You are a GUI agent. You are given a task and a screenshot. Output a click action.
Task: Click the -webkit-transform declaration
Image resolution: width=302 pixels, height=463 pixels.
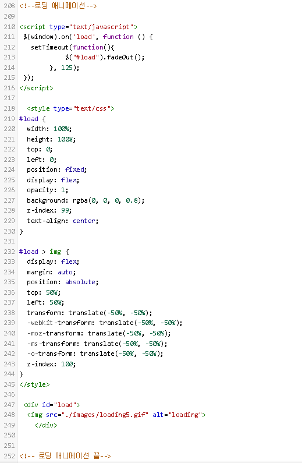(105, 323)
